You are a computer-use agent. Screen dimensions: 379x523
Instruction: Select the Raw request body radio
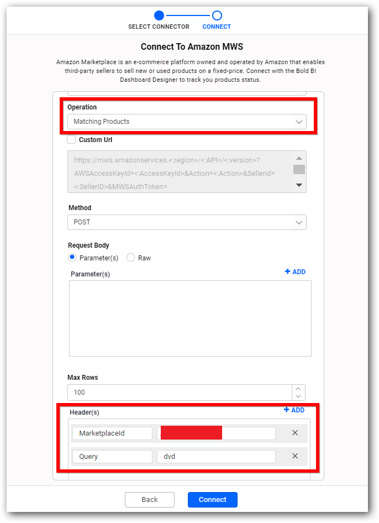(131, 258)
